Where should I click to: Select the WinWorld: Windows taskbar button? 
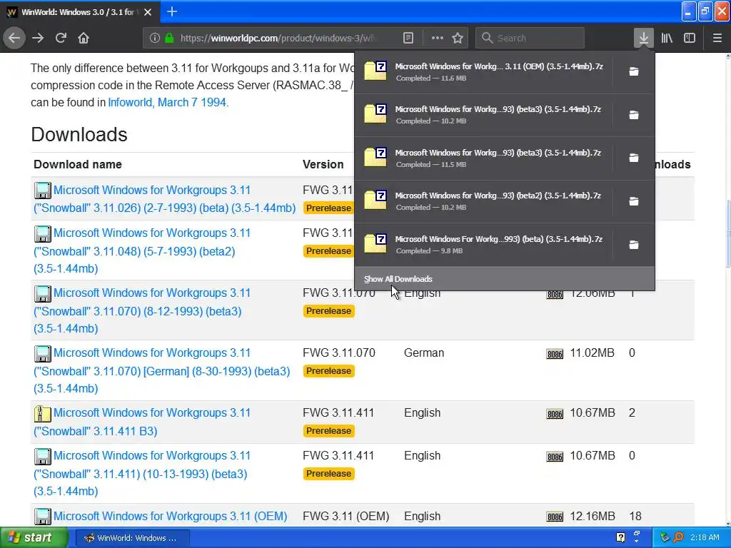click(131, 538)
